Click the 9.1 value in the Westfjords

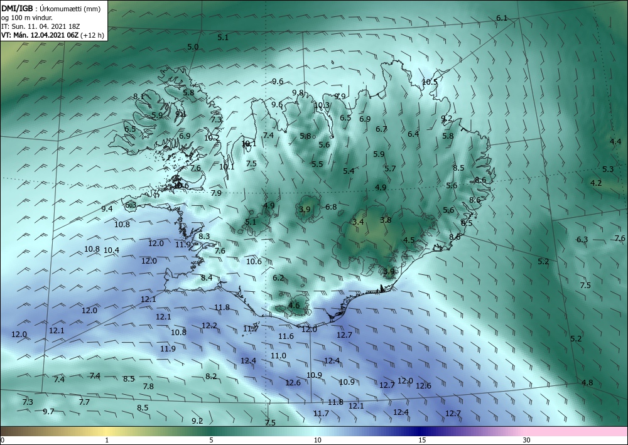(x=181, y=114)
